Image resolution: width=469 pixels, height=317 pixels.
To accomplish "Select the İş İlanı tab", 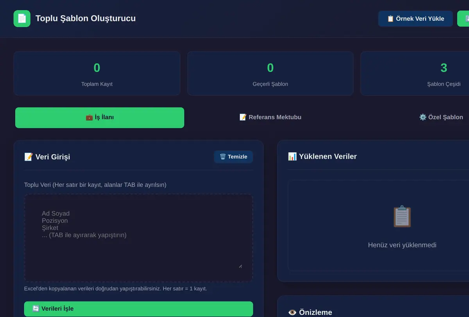I will [100, 117].
